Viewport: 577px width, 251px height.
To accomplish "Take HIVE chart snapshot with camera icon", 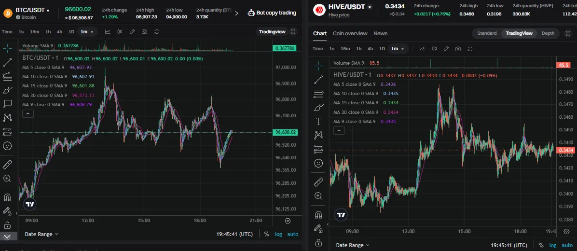I will pyautogui.click(x=458, y=49).
